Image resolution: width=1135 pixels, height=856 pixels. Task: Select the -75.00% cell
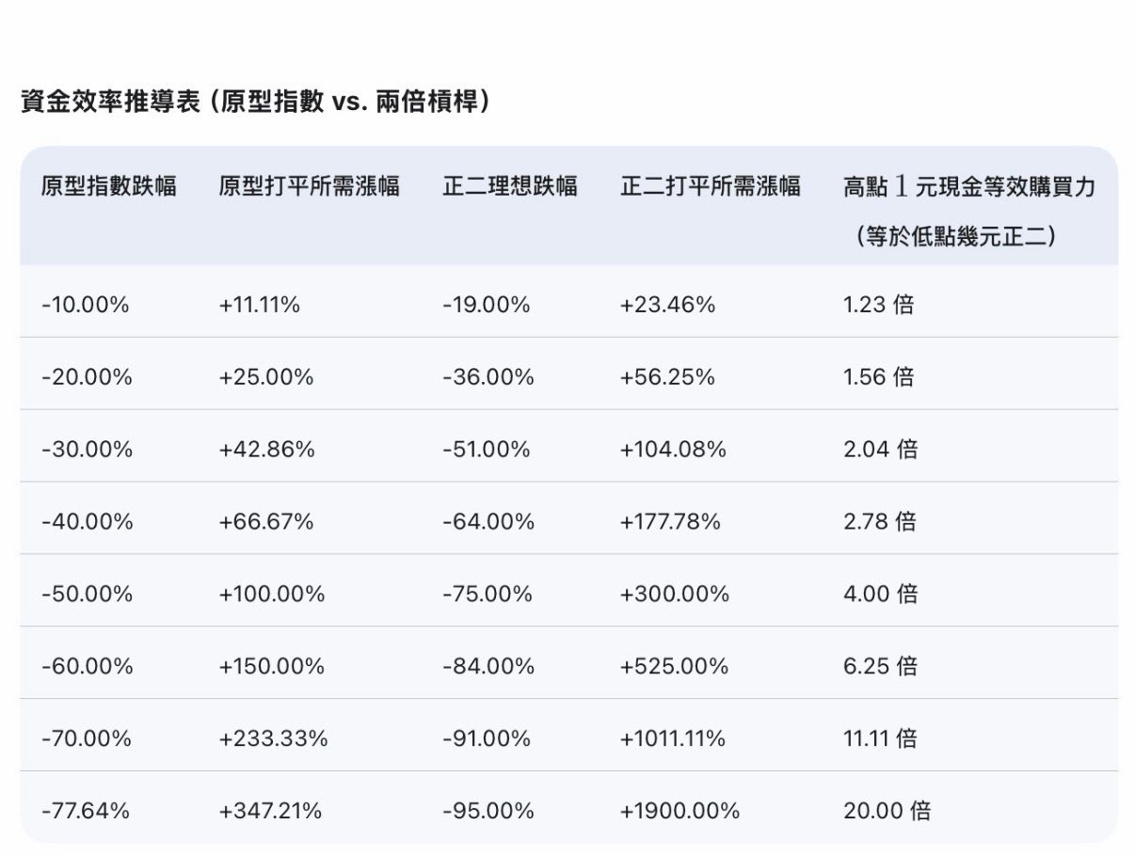pos(488,594)
